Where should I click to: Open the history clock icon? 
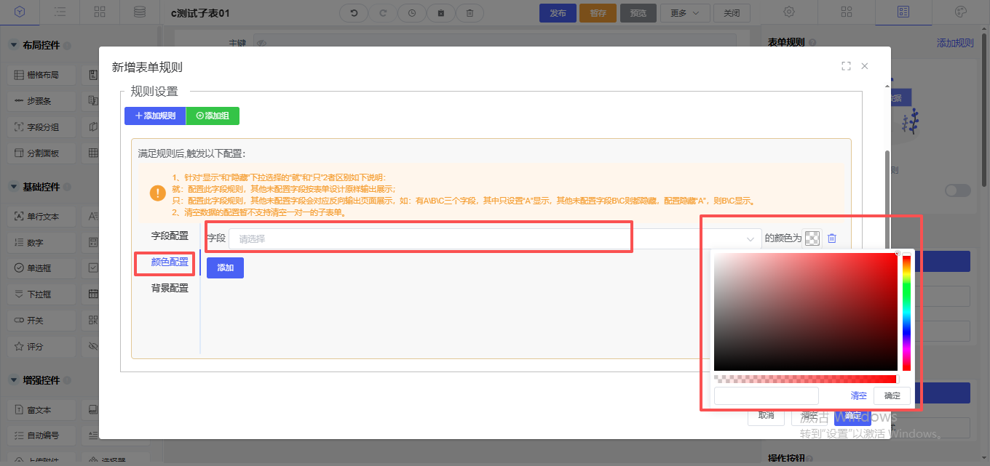(x=412, y=13)
